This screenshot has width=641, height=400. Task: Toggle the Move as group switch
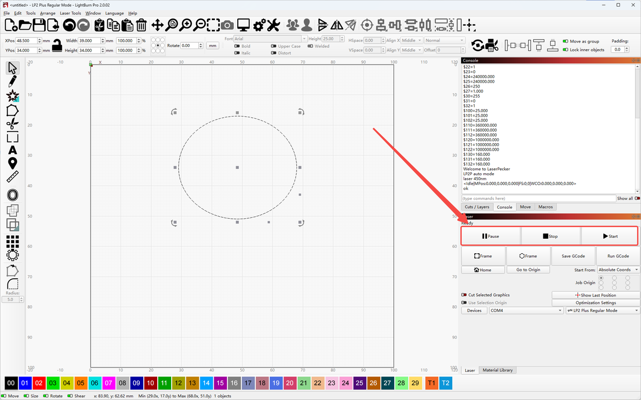565,42
